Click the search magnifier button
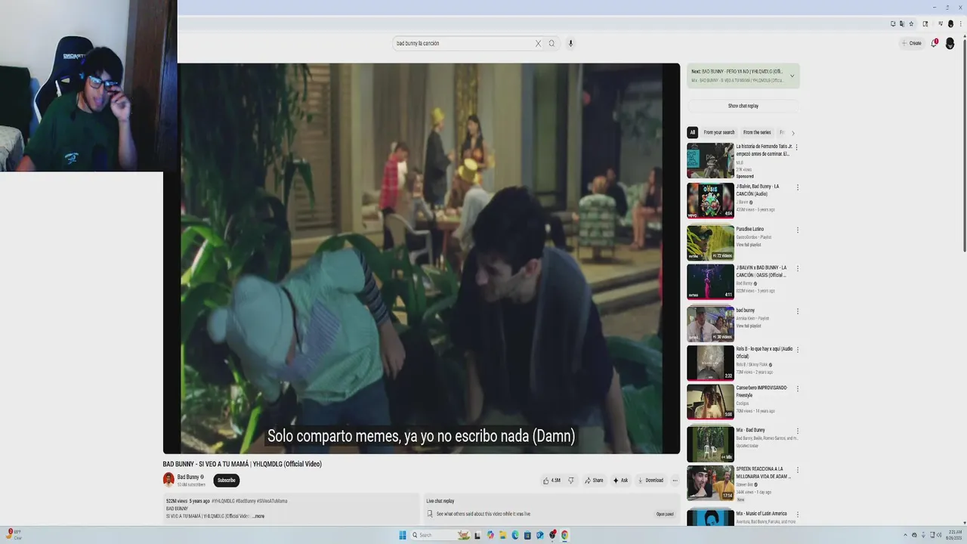Viewport: 967px width, 544px height. click(551, 43)
